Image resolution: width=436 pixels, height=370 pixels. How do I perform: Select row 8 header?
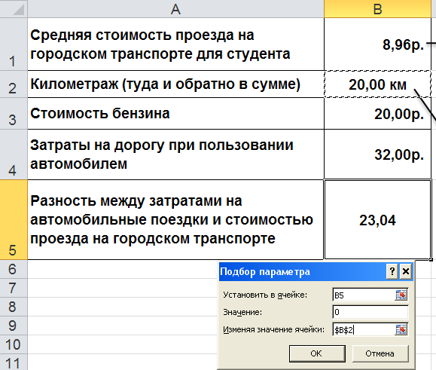tap(14, 307)
